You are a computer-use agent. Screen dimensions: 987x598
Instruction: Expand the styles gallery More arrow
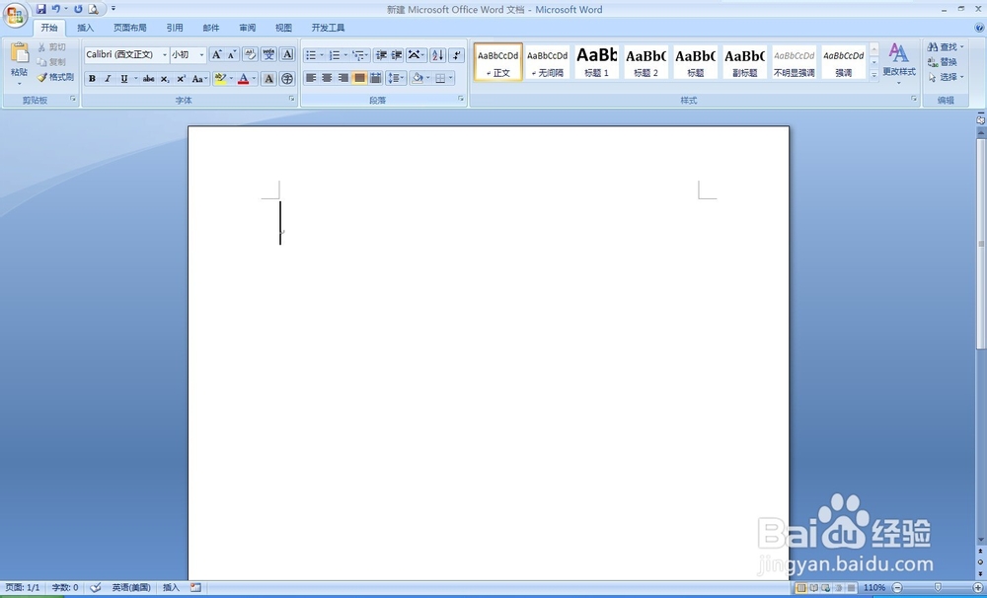pos(873,74)
